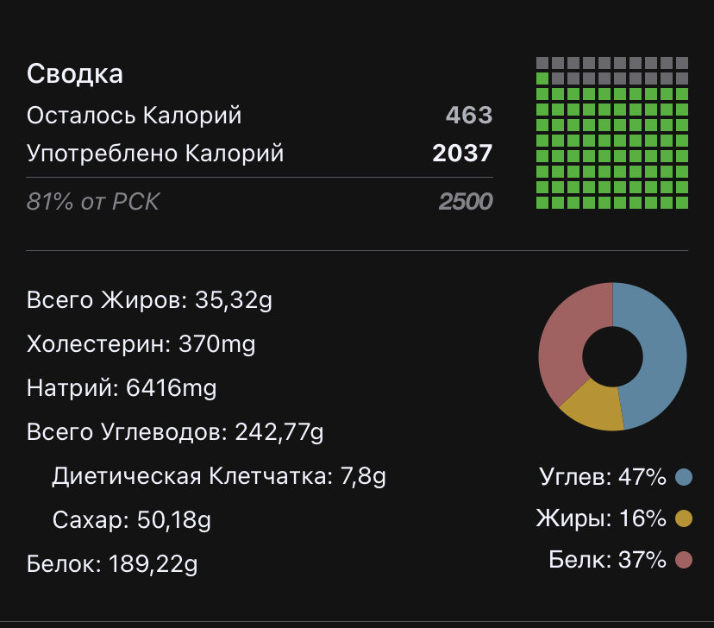Open the Сводка heading
The height and width of the screenshot is (628, 714).
[x=75, y=74]
